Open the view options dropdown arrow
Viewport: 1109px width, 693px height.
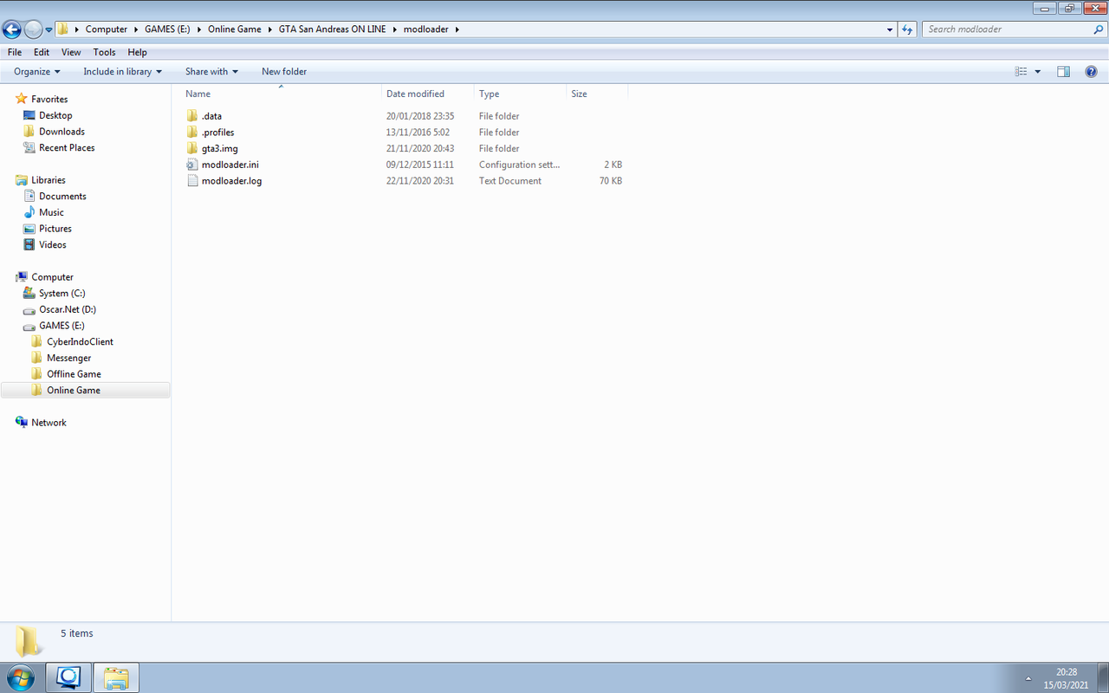[1038, 72]
